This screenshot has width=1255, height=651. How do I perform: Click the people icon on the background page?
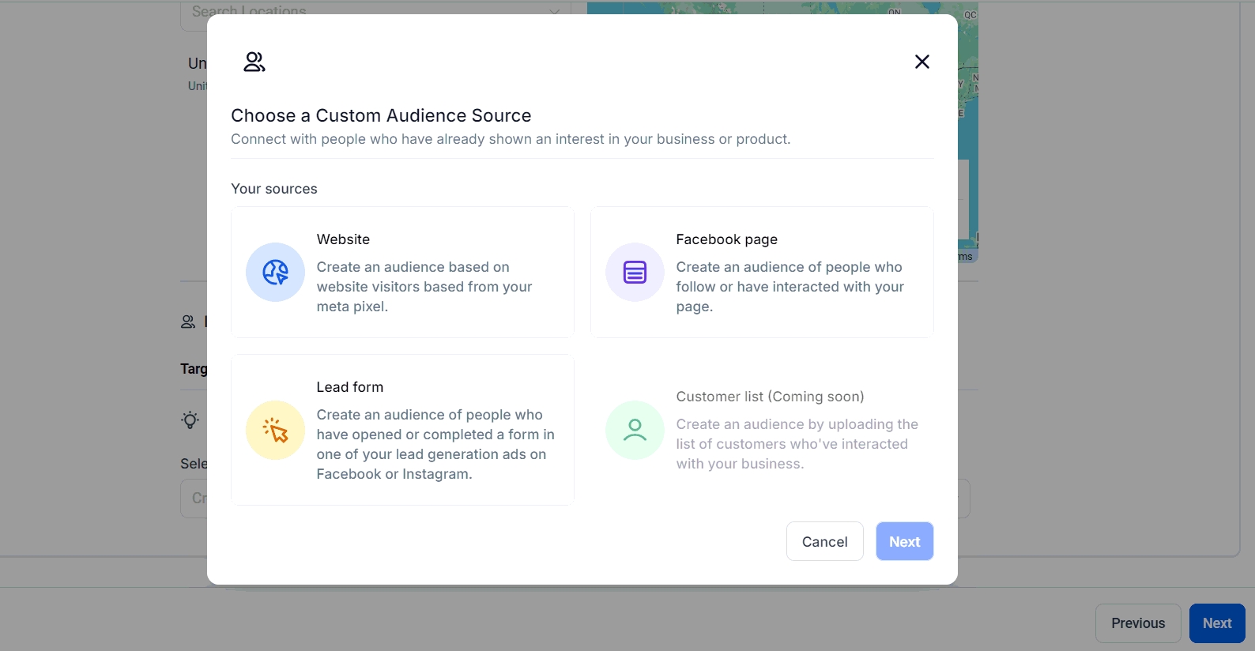(x=188, y=322)
